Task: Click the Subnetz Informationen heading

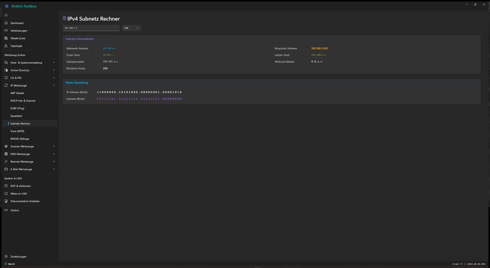Action: coord(80,39)
